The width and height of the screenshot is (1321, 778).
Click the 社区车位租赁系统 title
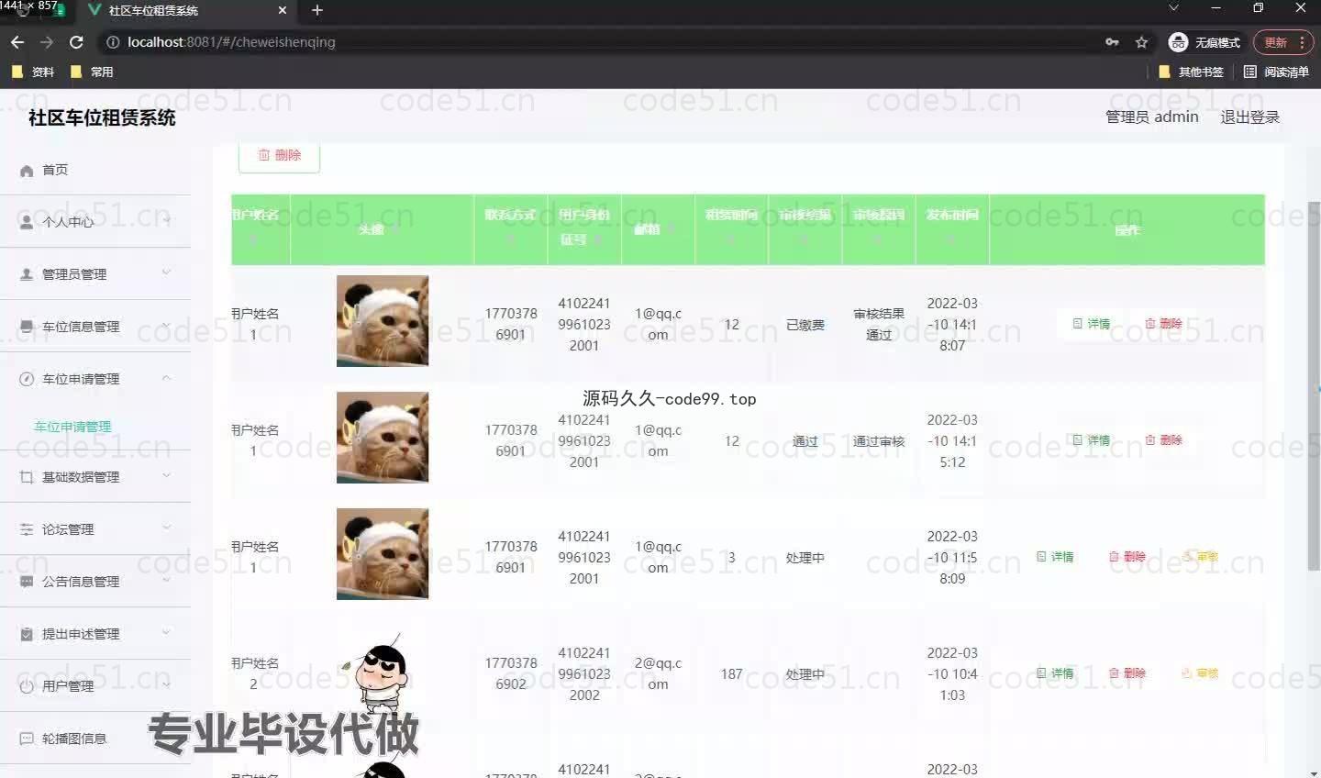coord(102,117)
